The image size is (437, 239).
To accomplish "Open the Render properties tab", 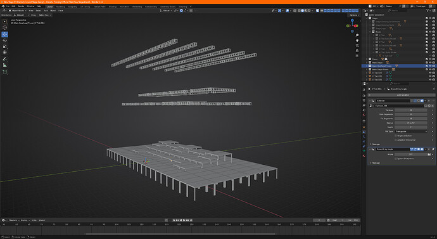I will click(x=364, y=96).
